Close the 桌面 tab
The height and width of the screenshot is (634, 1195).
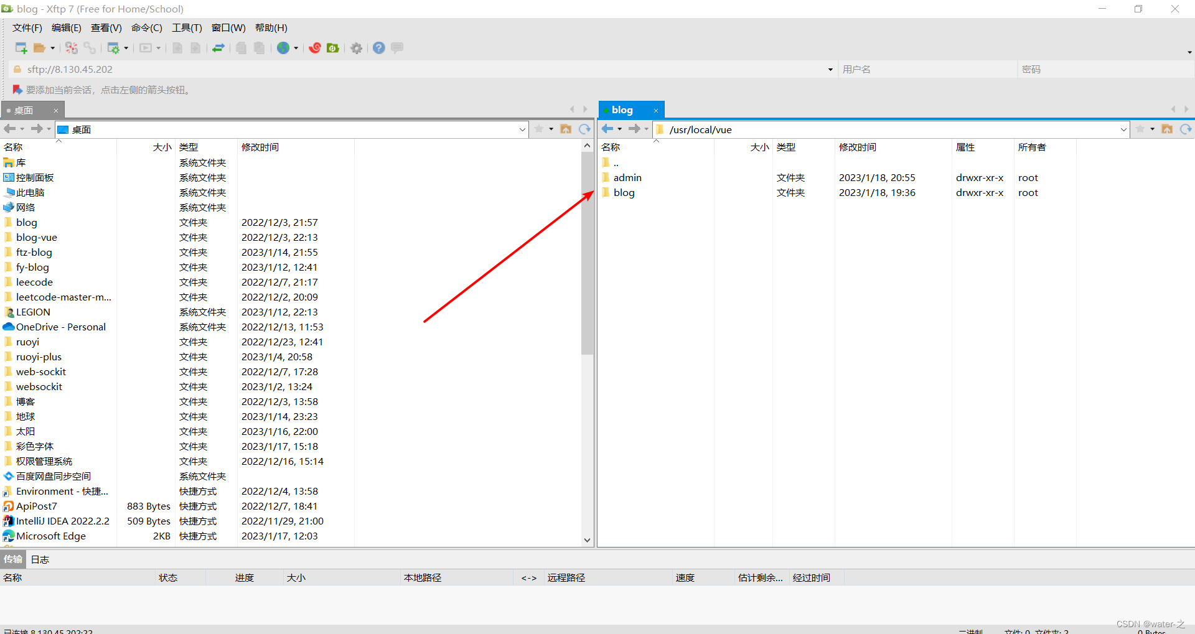click(x=55, y=111)
